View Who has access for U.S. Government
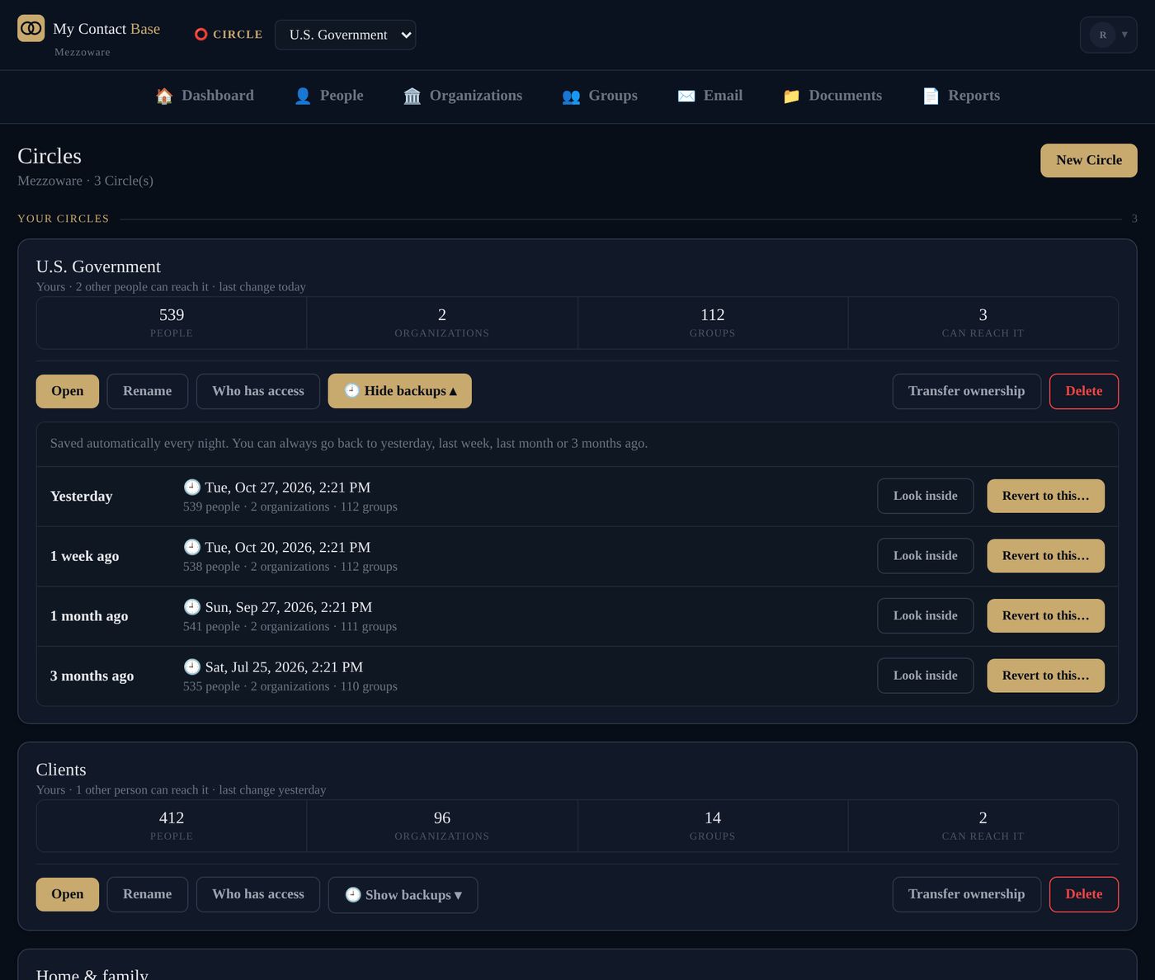 click(258, 391)
